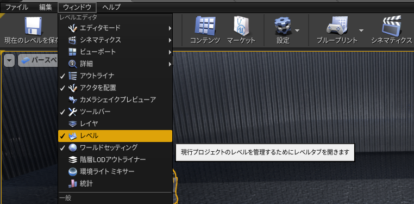Open 環境ライト ミキサー menu item
The height and width of the screenshot is (204, 414).
coord(115,171)
